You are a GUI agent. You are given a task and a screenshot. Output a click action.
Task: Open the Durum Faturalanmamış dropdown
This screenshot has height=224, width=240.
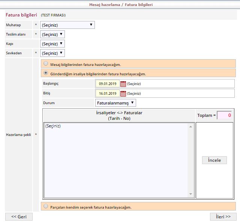115,103
